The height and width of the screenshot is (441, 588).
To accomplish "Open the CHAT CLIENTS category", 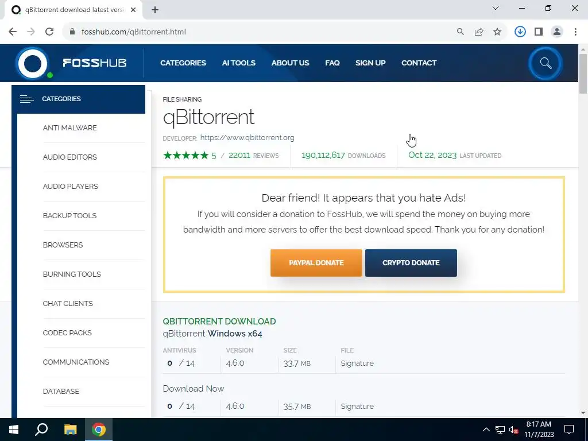I will click(x=68, y=303).
